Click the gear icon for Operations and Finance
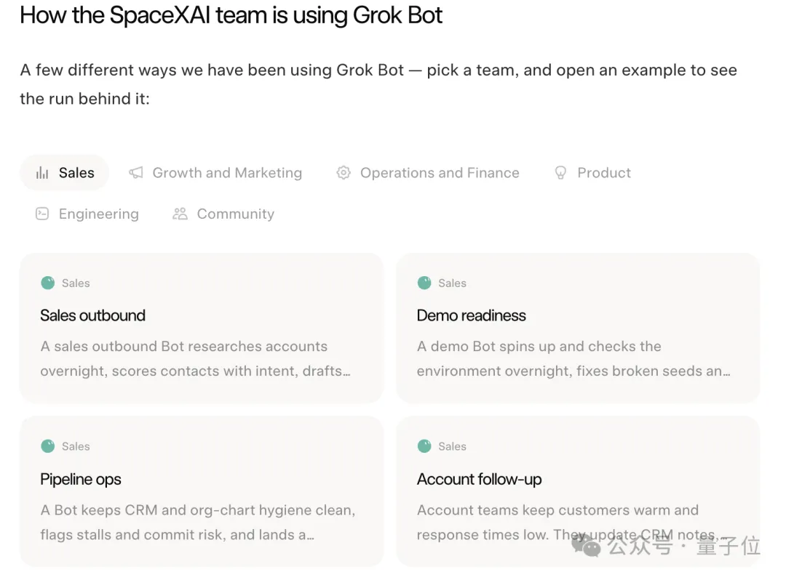The width and height of the screenshot is (786, 577). [344, 173]
